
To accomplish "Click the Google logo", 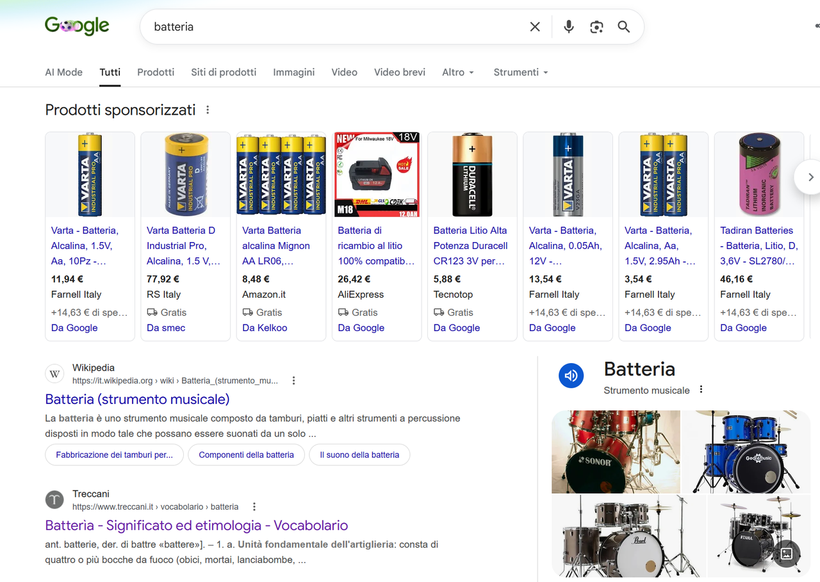I will (x=77, y=26).
